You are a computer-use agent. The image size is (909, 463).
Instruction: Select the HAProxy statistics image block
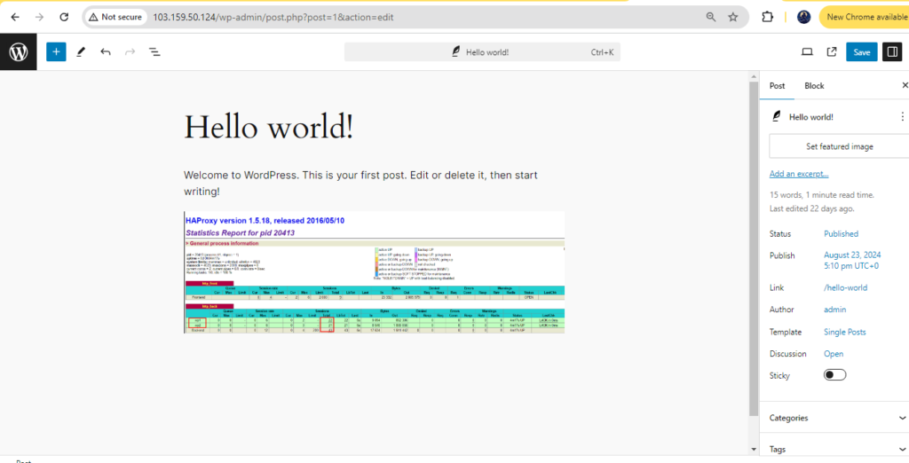[374, 272]
